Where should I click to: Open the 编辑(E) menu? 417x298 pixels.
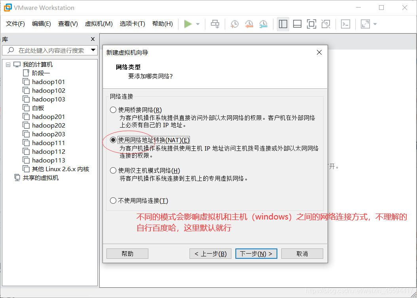(x=42, y=24)
